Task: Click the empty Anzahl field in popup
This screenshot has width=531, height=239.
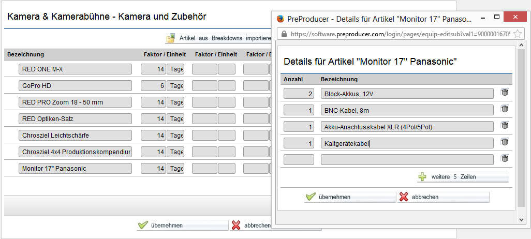Action: pos(299,160)
